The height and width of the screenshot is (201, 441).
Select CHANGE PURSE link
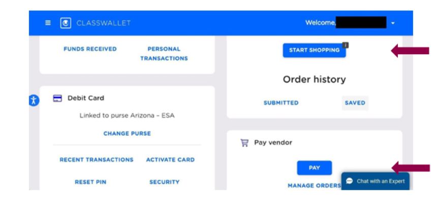[x=127, y=133]
